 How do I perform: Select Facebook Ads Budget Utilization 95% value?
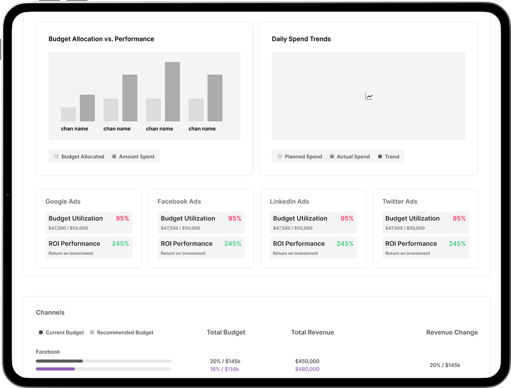point(234,218)
